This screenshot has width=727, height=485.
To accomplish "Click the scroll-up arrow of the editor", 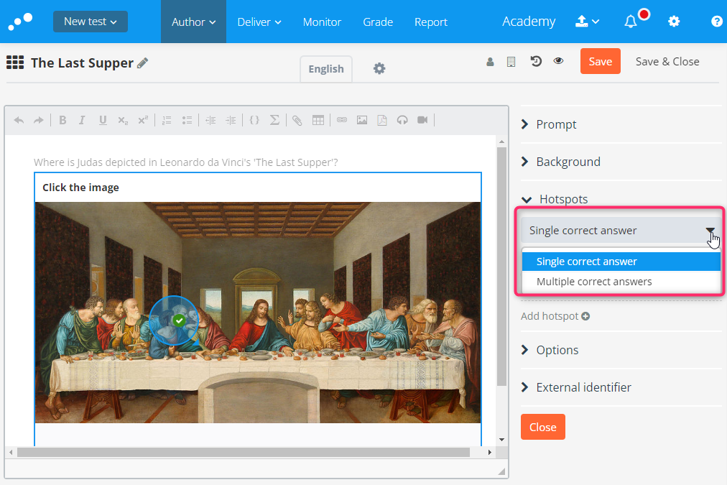I will pyautogui.click(x=501, y=141).
